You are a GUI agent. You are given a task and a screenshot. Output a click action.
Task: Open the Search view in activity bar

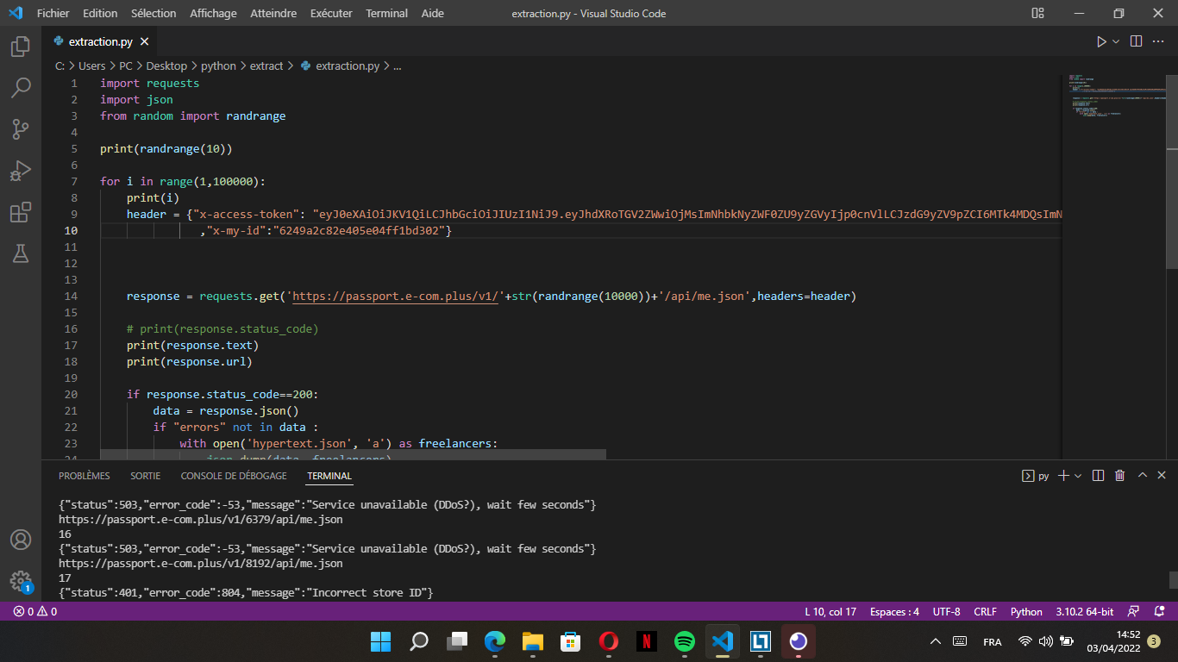coord(21,88)
